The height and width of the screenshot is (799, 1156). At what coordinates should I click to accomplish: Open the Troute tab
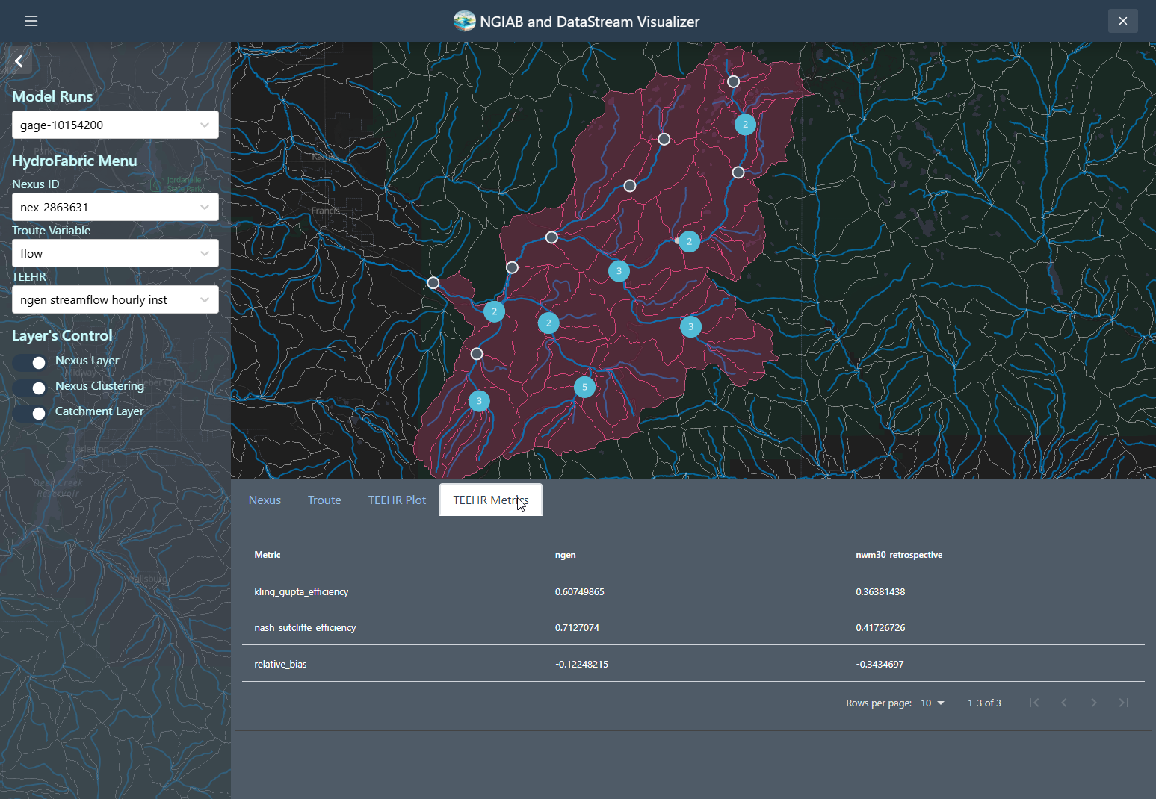coord(324,500)
